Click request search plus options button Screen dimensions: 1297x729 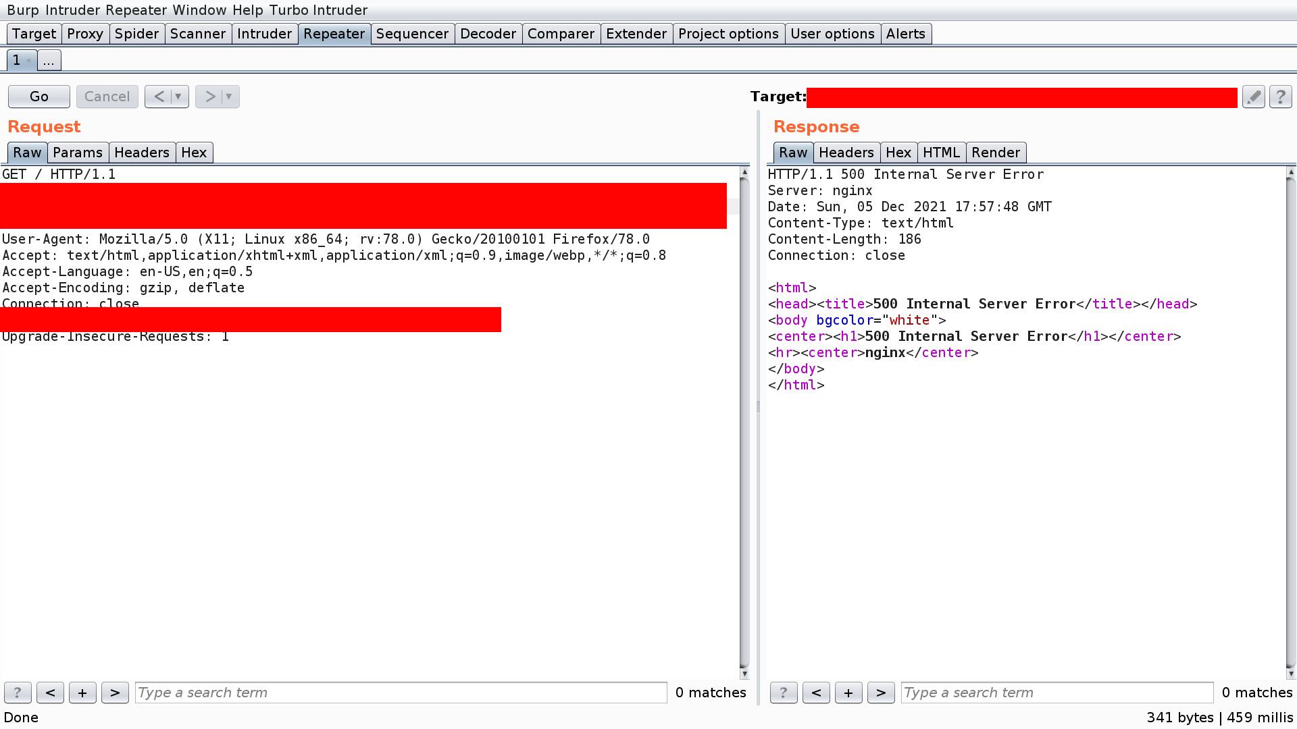point(82,693)
